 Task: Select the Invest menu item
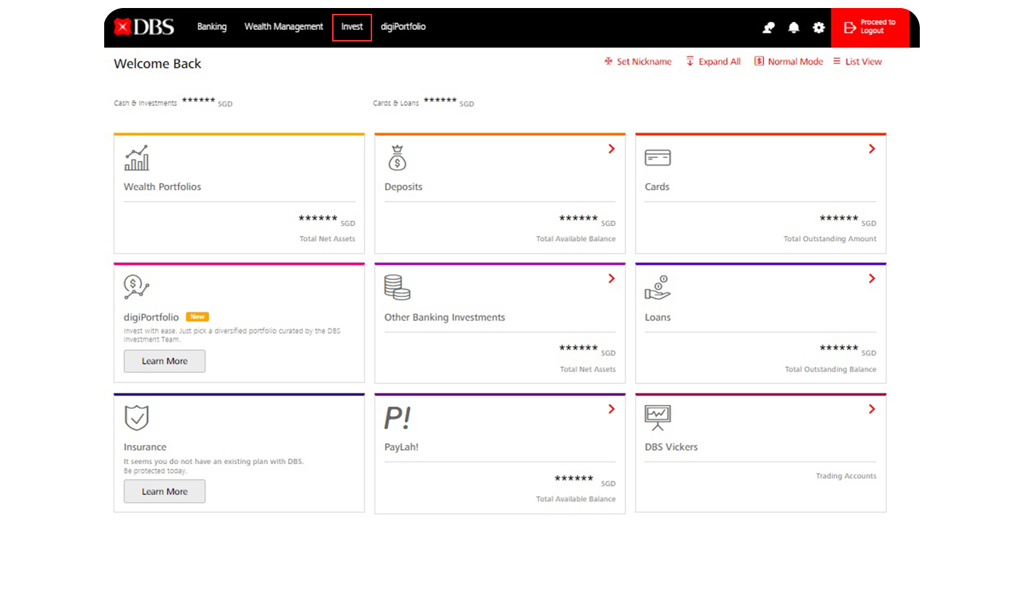pos(352,27)
